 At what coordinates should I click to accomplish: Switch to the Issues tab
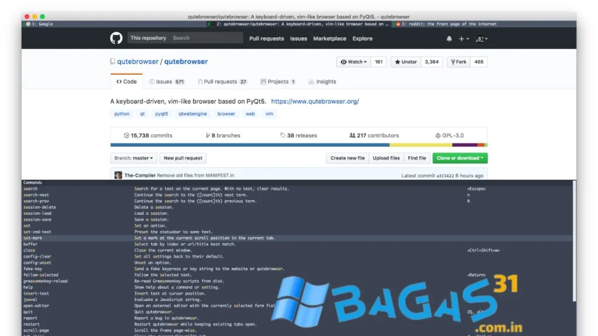pyautogui.click(x=166, y=82)
